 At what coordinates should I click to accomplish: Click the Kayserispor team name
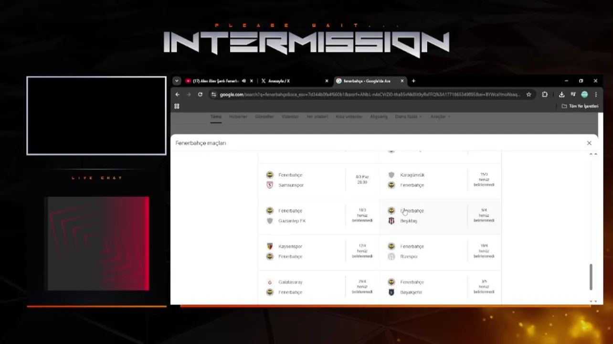[290, 247]
